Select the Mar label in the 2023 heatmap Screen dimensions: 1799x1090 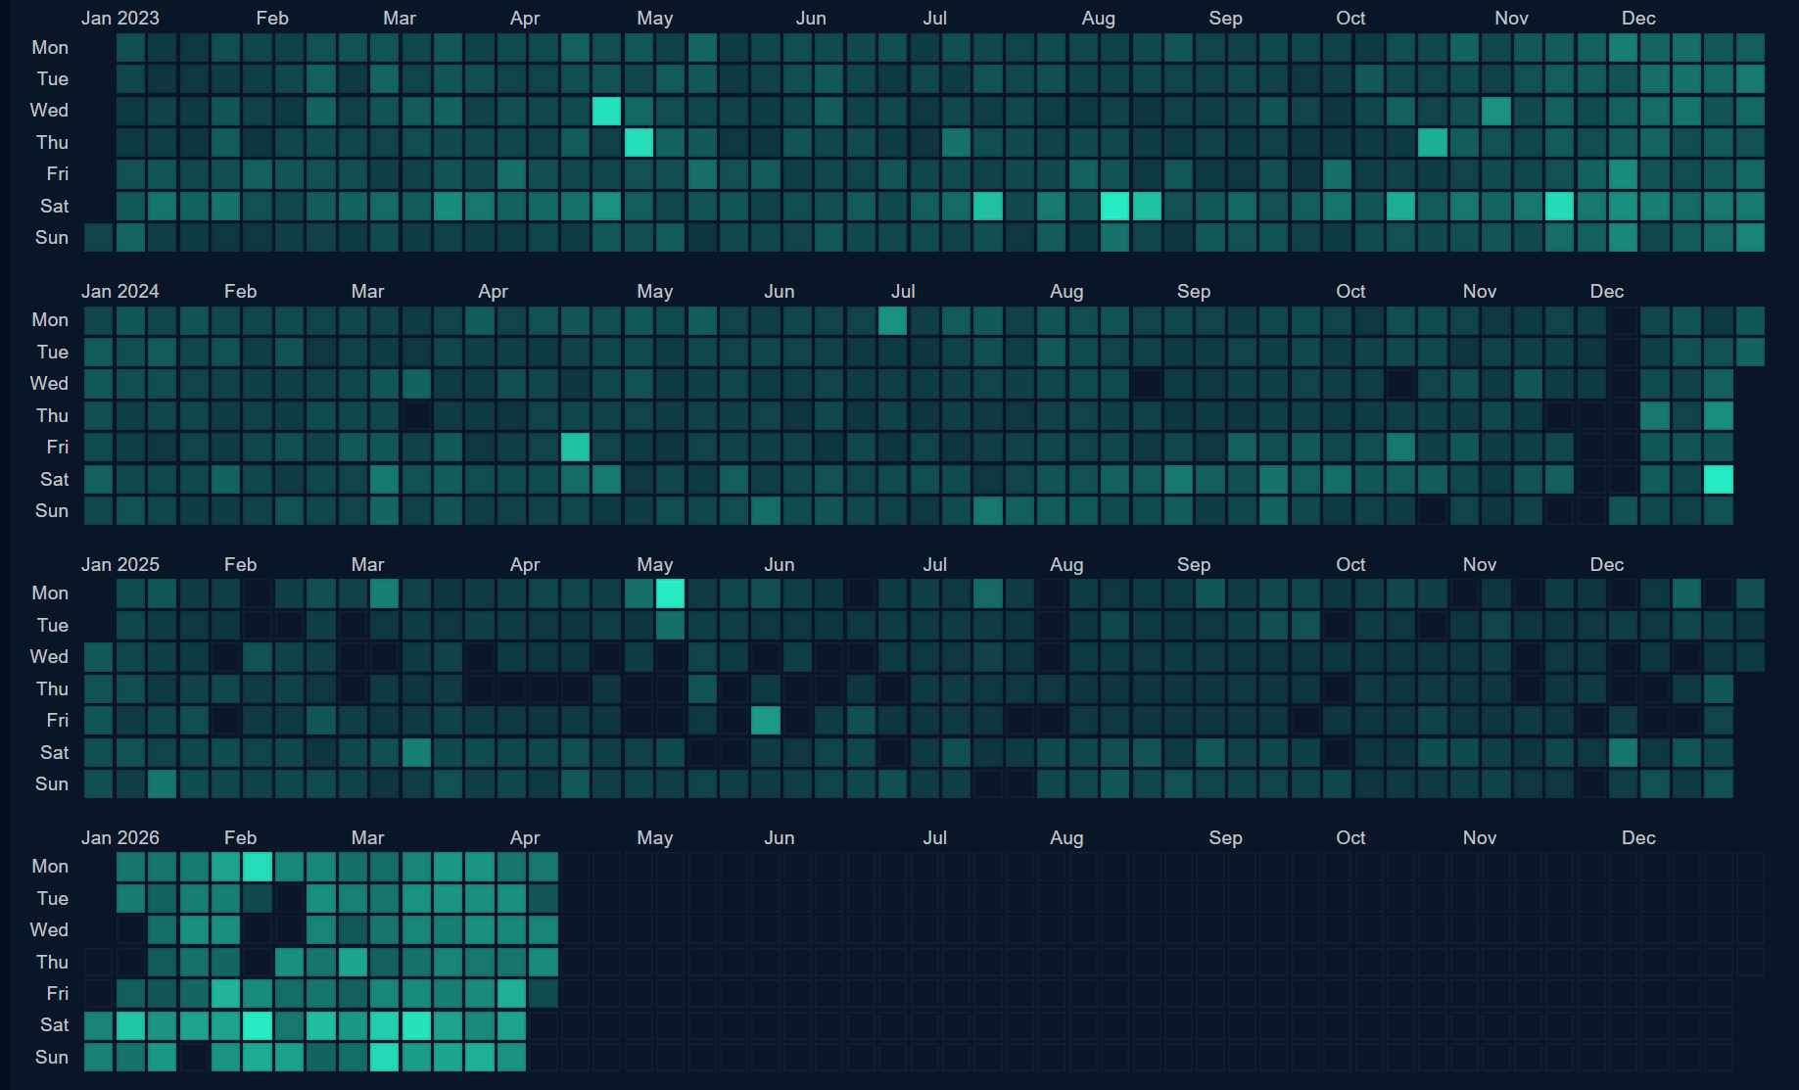pos(400,18)
